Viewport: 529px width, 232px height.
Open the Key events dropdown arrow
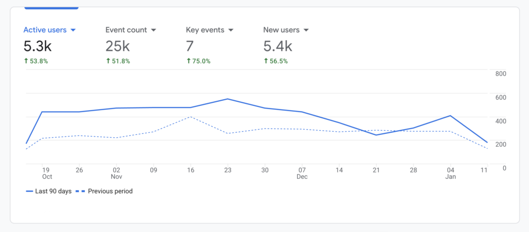(x=230, y=30)
